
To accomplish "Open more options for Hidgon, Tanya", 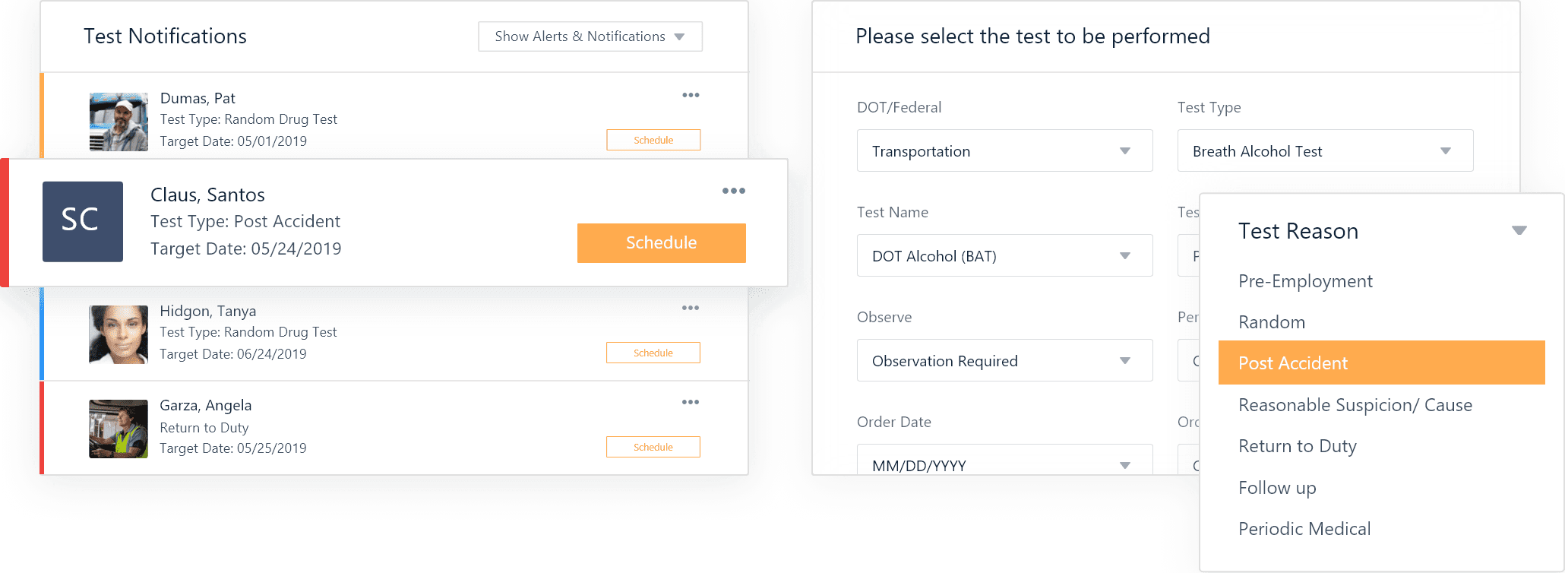I will (691, 308).
